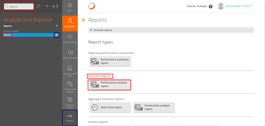Image resolution: width=265 pixels, height=126 pixels.
Task: Open My JobCTRL in the sidebar
Action: (70, 23)
